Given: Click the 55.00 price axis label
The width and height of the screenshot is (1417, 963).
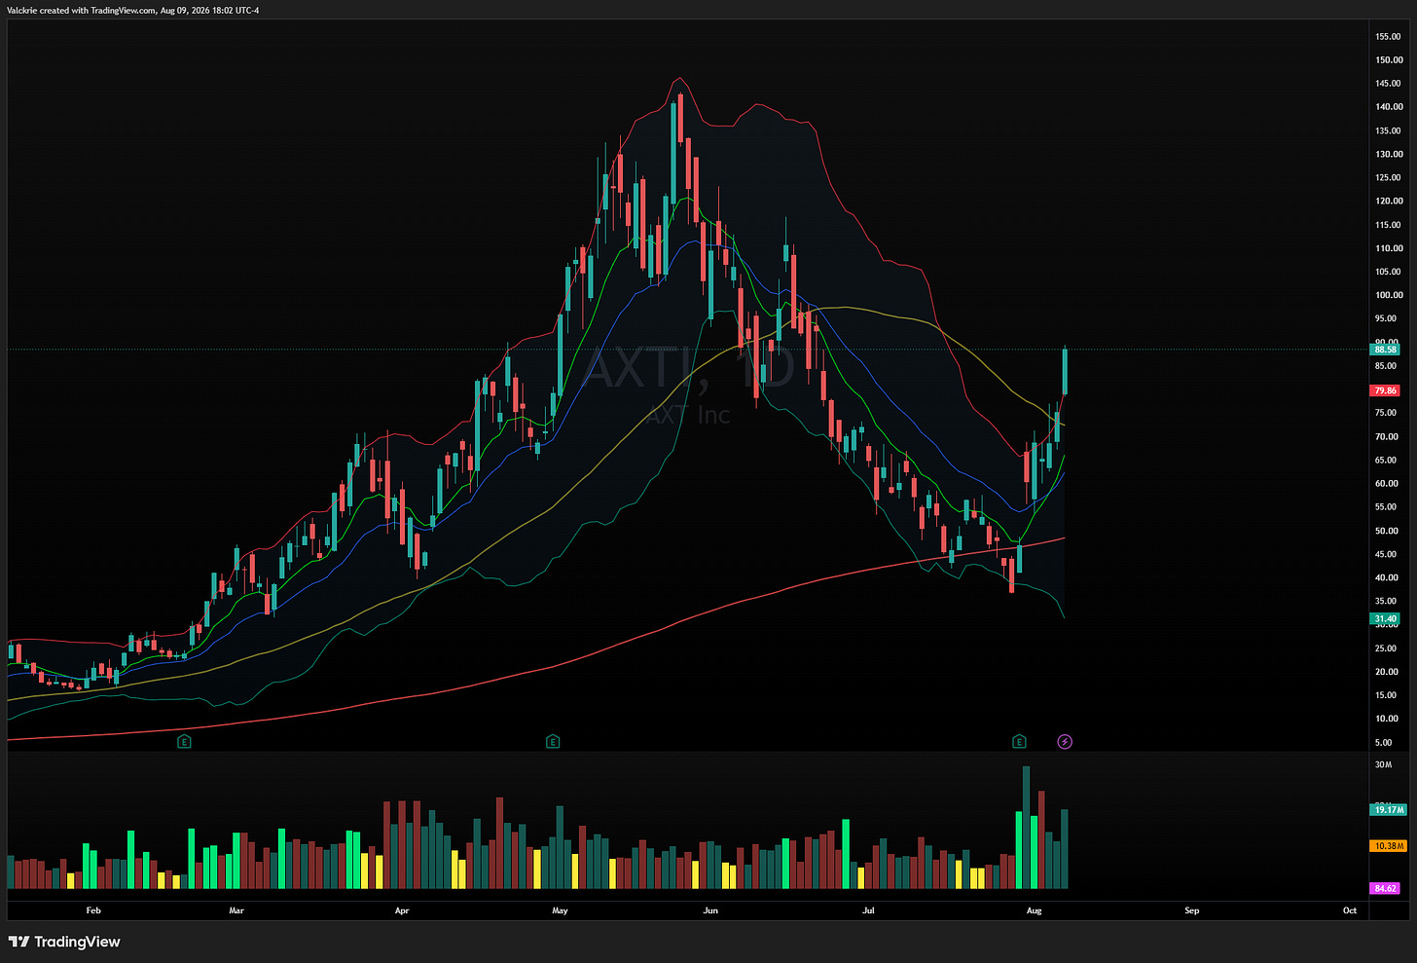Looking at the screenshot, I should tap(1386, 507).
